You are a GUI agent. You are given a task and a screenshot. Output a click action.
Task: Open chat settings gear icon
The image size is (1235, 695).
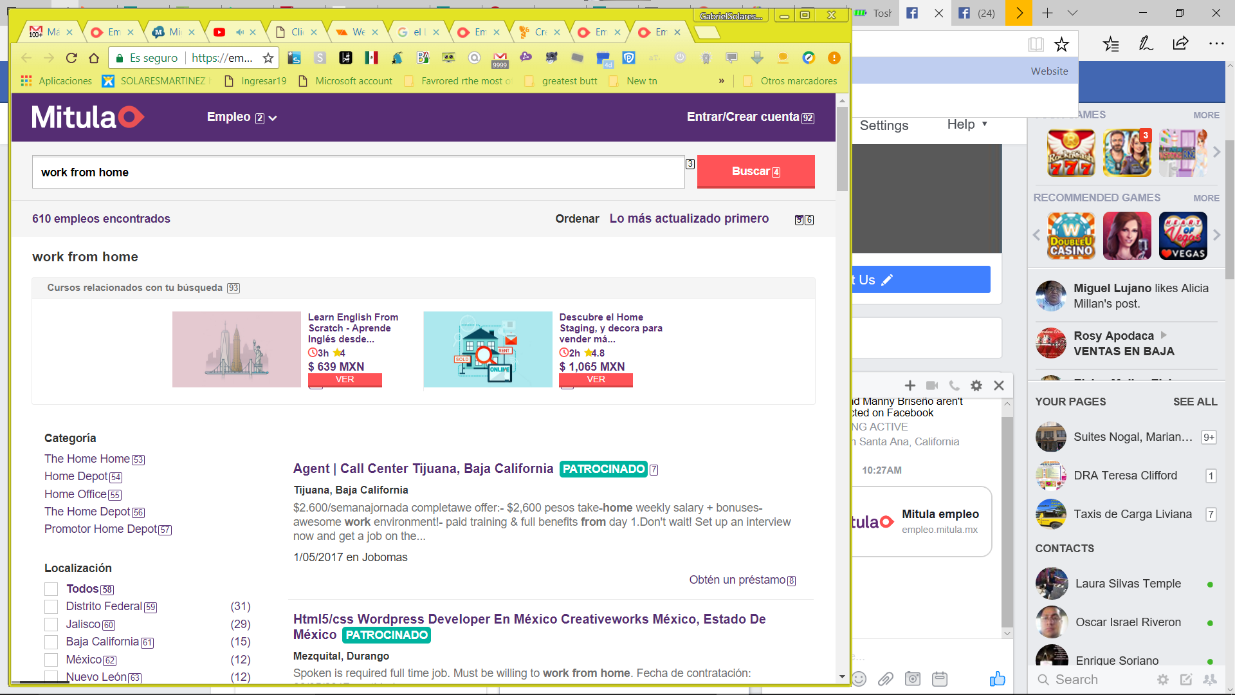976,385
